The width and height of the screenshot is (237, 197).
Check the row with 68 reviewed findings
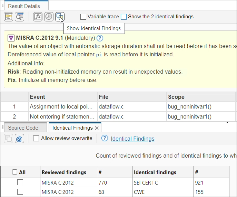tap(20, 192)
